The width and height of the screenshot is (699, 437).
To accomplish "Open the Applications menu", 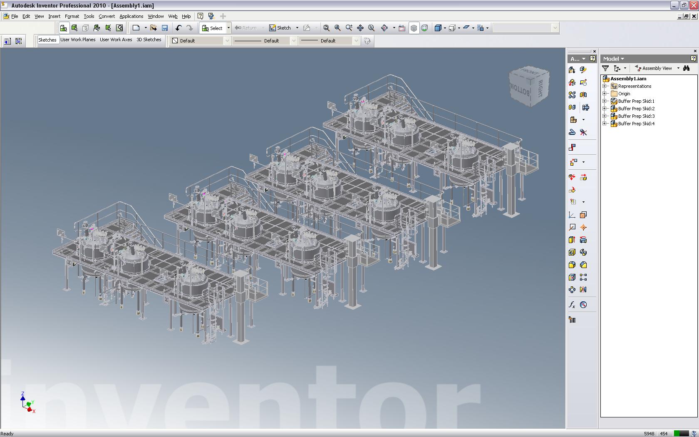I will click(131, 16).
